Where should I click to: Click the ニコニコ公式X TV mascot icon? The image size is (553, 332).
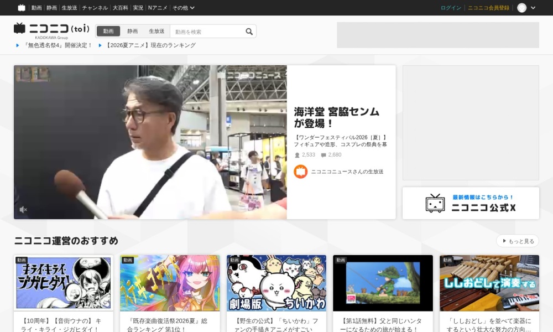pos(435,203)
